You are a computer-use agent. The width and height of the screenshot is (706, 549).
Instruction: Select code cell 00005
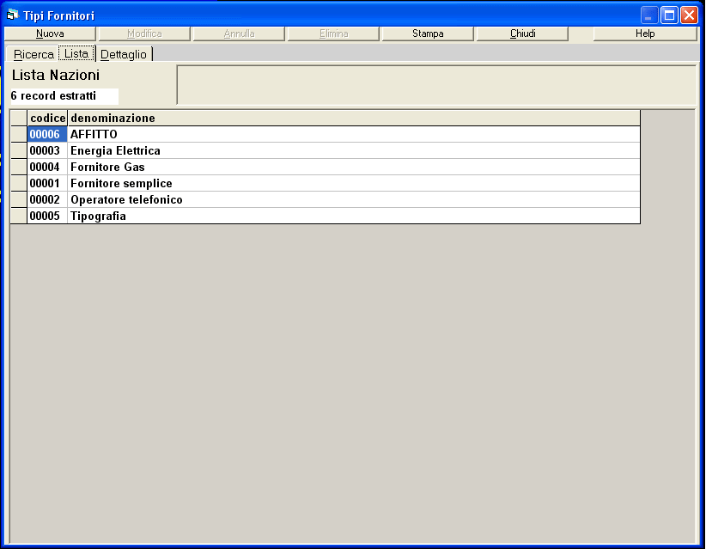tap(47, 216)
